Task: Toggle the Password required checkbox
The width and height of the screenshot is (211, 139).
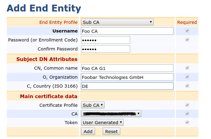Action: [x=187, y=40]
